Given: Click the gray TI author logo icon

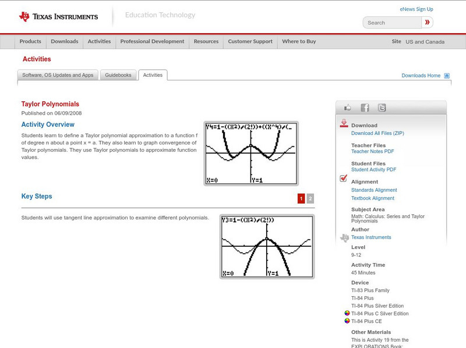Looking at the screenshot, I should pos(344,238).
